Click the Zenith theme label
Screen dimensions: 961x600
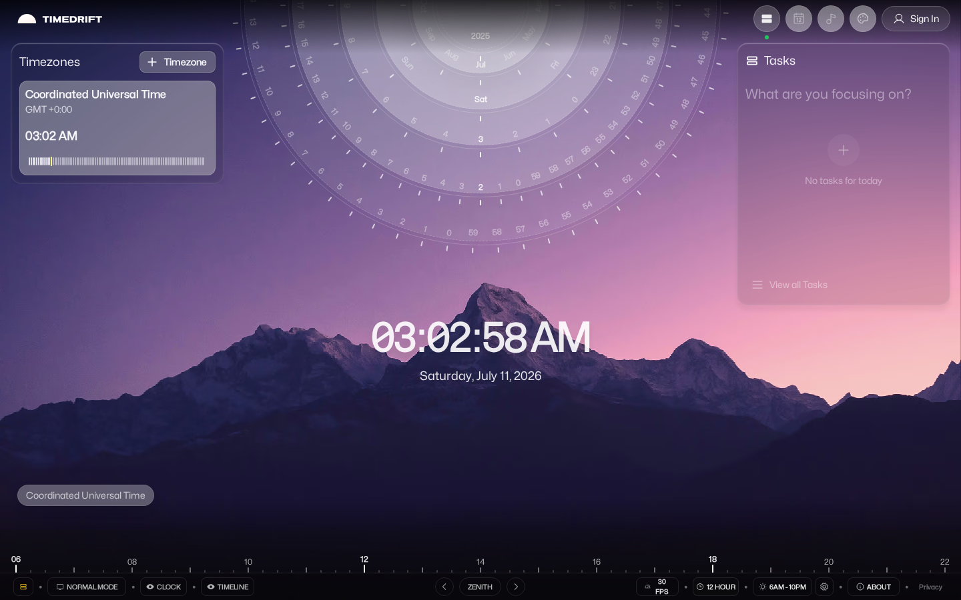[x=480, y=587]
